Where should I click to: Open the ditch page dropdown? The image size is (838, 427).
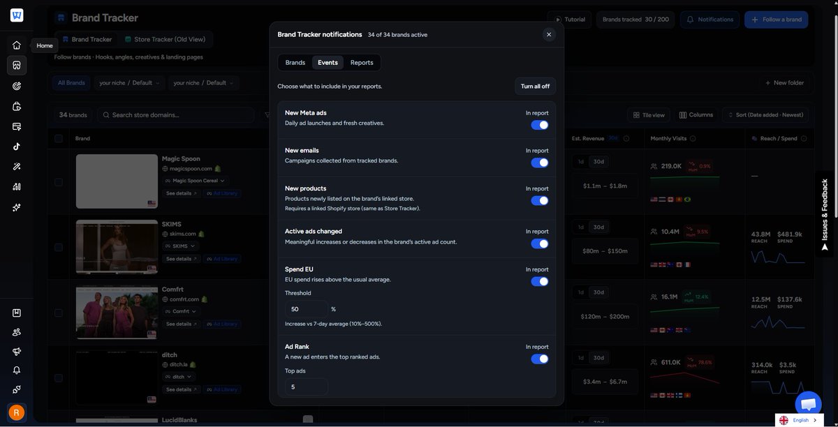(x=179, y=377)
